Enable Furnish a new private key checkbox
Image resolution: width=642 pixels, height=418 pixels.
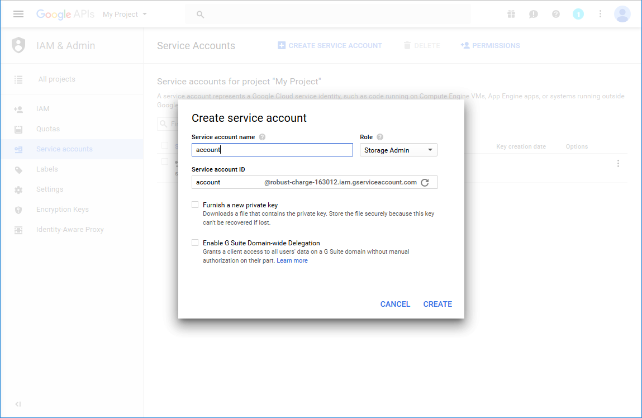tap(195, 205)
